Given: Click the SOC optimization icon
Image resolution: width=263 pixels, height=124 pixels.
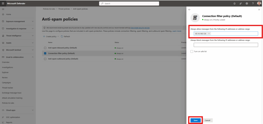Looking at the screenshot, I should (3, 117).
